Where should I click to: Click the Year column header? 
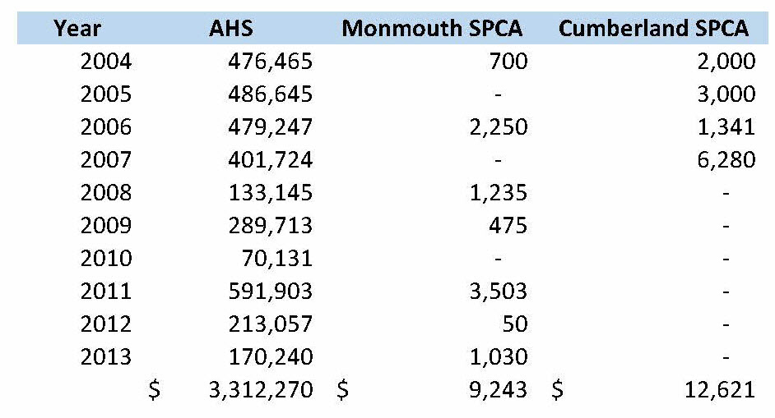(77, 28)
